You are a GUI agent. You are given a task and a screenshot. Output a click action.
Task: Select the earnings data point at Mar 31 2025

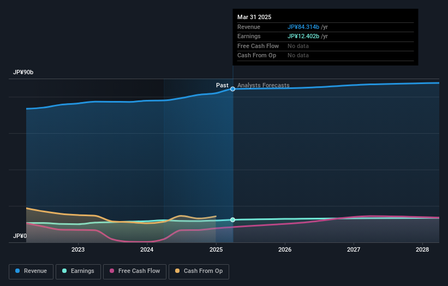(232, 220)
